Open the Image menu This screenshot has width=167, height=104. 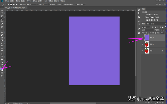click(x=18, y=1)
